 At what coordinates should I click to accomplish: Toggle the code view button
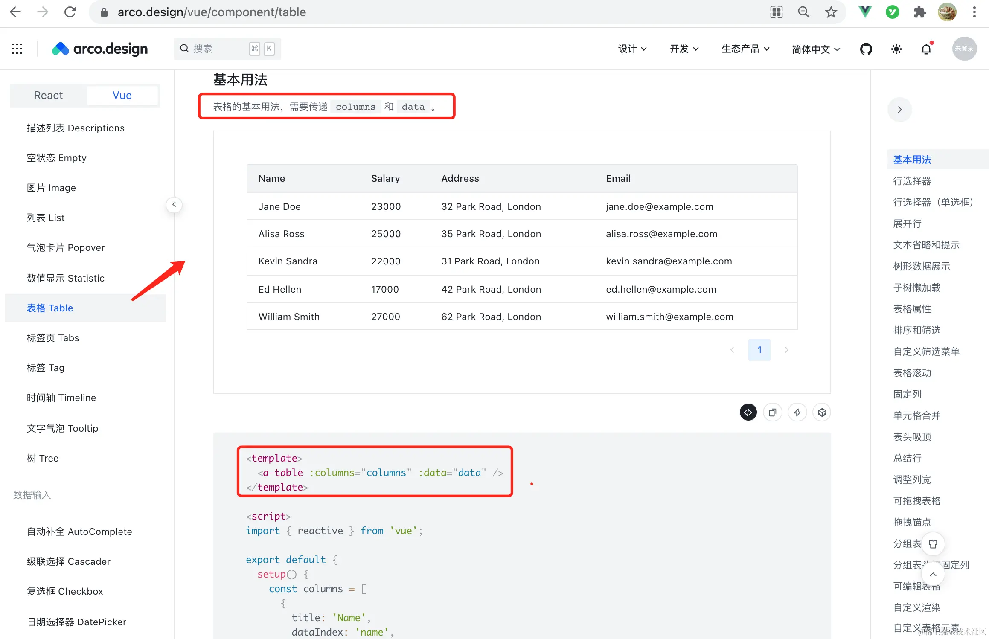[x=748, y=412]
